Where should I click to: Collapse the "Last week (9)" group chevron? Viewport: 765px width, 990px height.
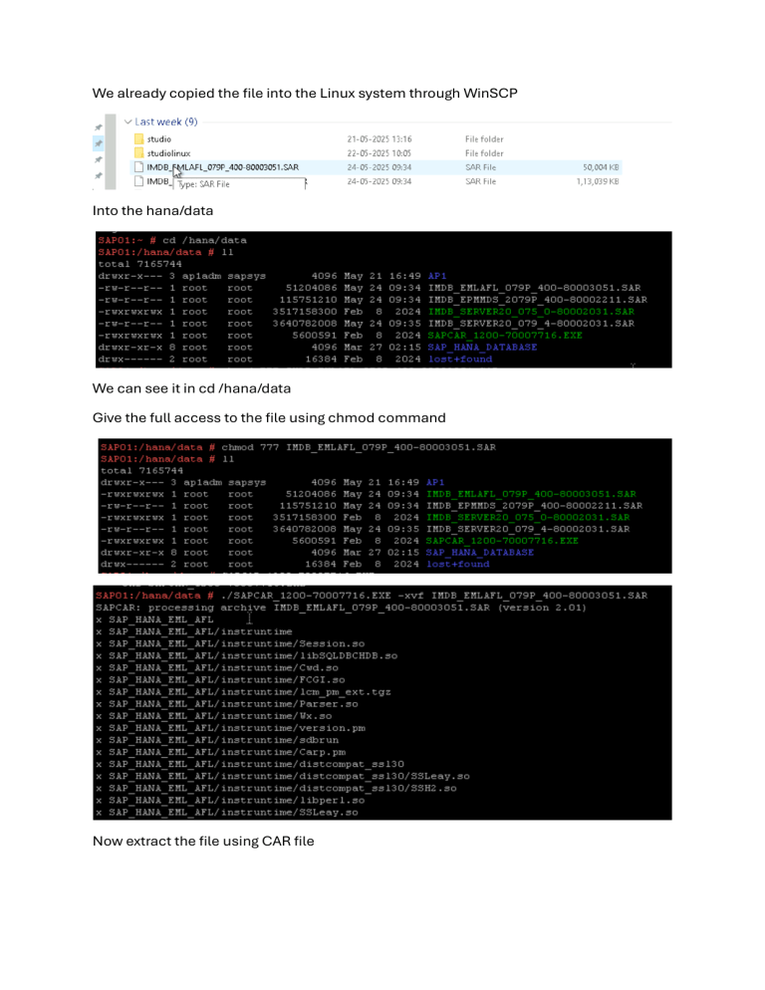tap(127, 122)
